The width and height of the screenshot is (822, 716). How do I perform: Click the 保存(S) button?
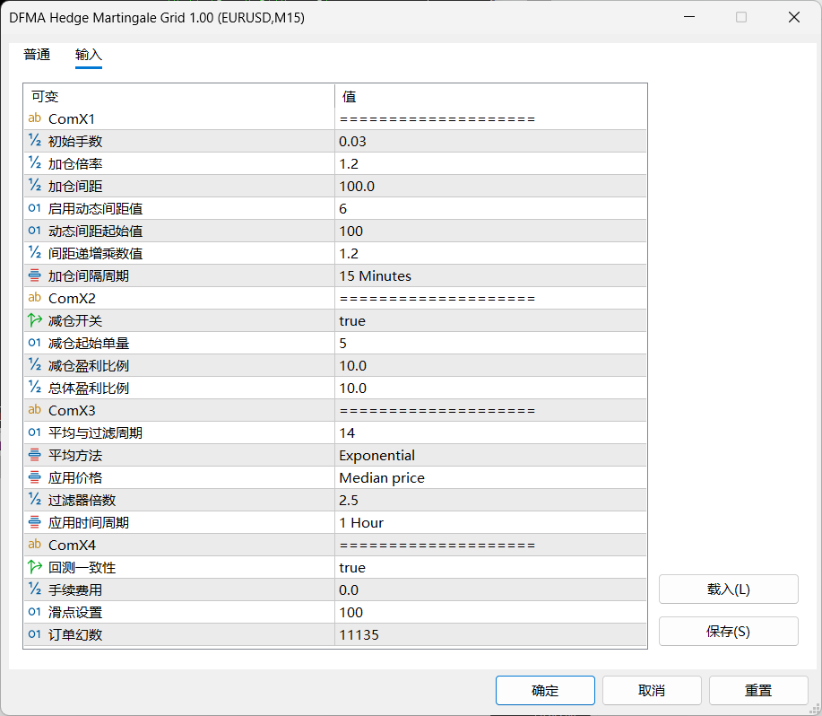pos(728,631)
